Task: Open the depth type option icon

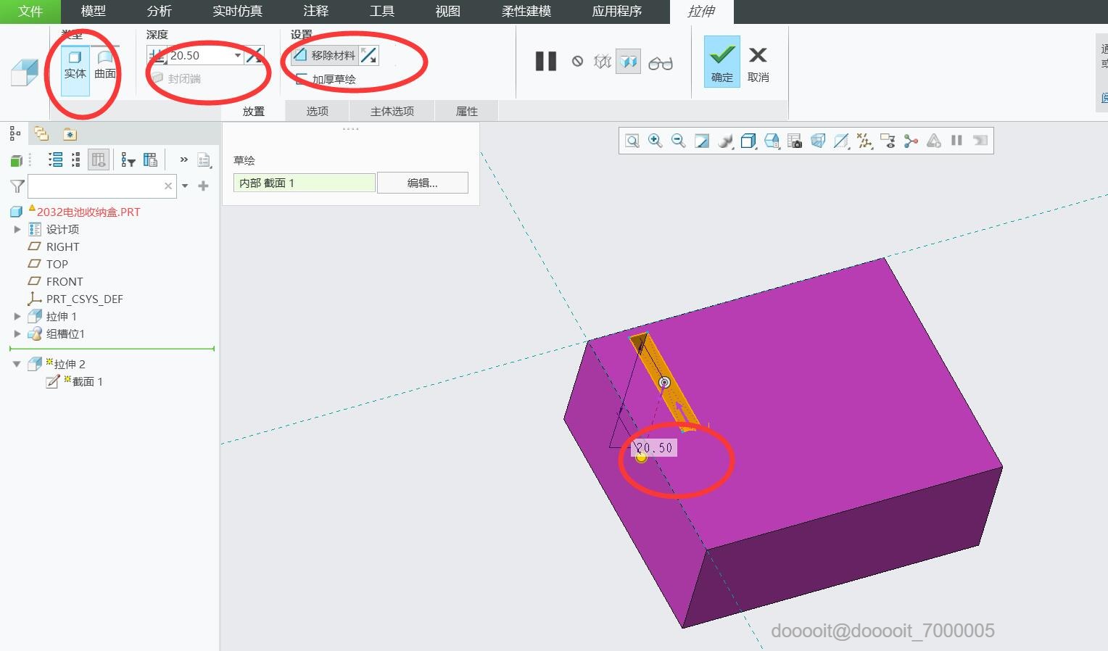Action: 157,56
